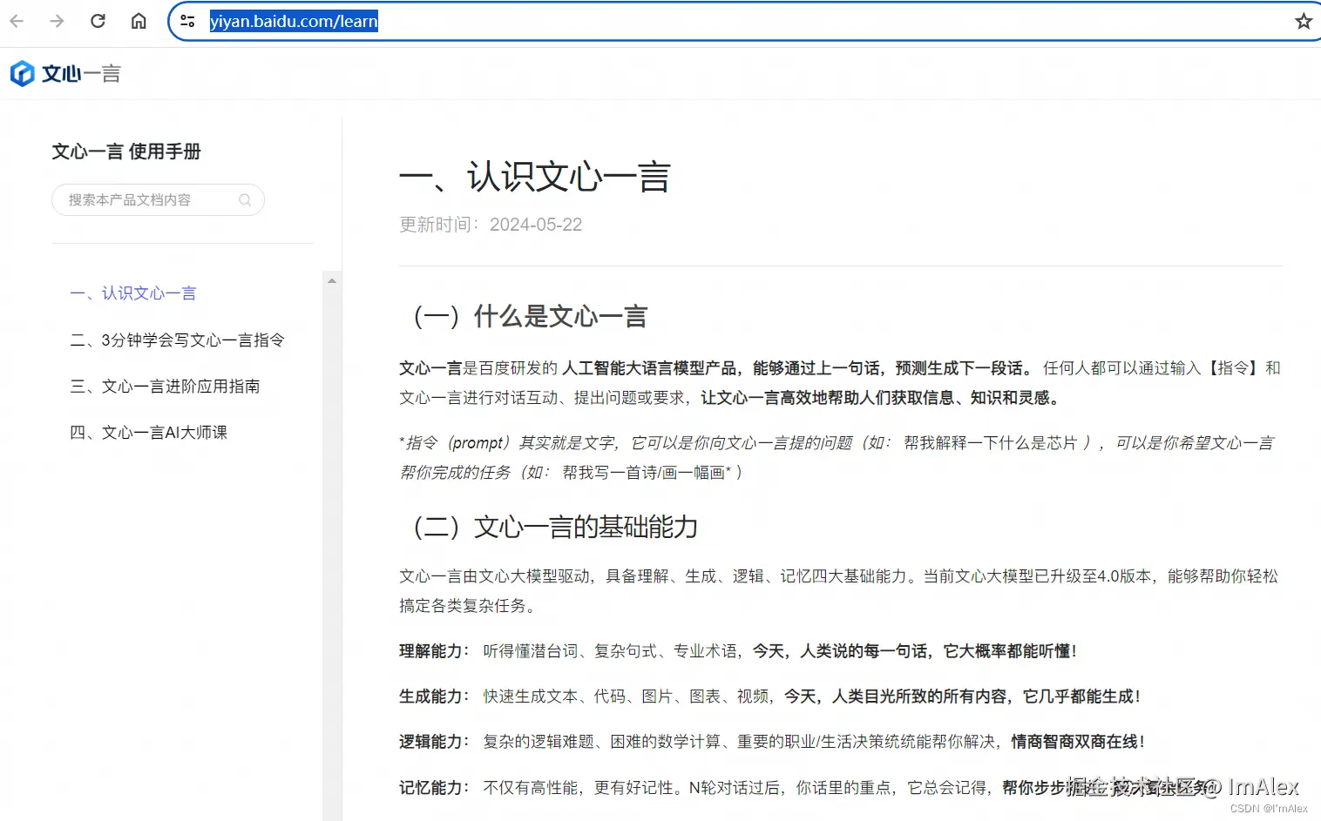Click the update date 2024-05-22

coord(536,225)
